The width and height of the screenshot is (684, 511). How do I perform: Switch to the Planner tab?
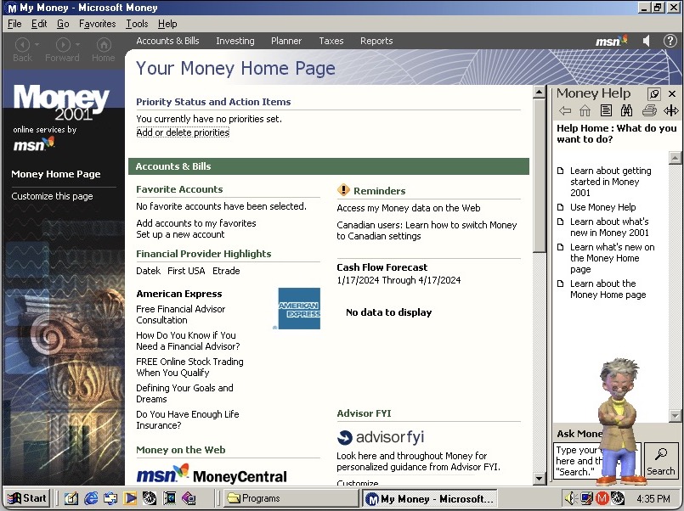(285, 40)
